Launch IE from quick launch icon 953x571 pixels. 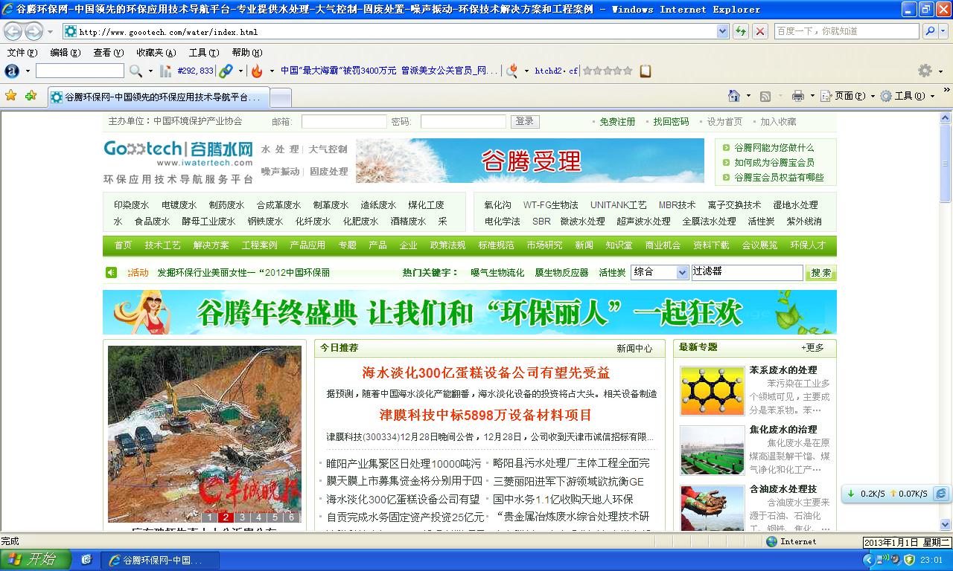pos(86,560)
